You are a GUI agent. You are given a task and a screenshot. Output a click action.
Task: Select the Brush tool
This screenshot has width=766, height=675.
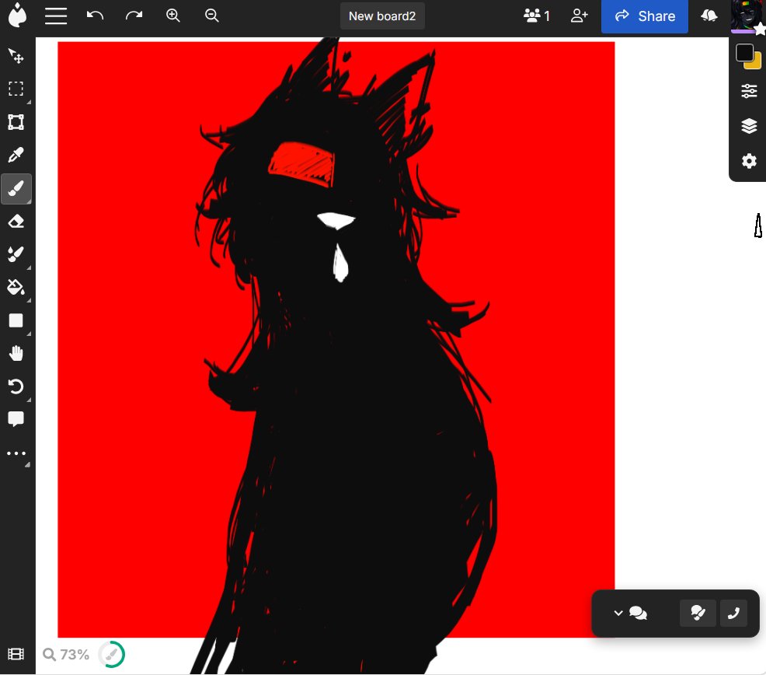click(x=16, y=188)
